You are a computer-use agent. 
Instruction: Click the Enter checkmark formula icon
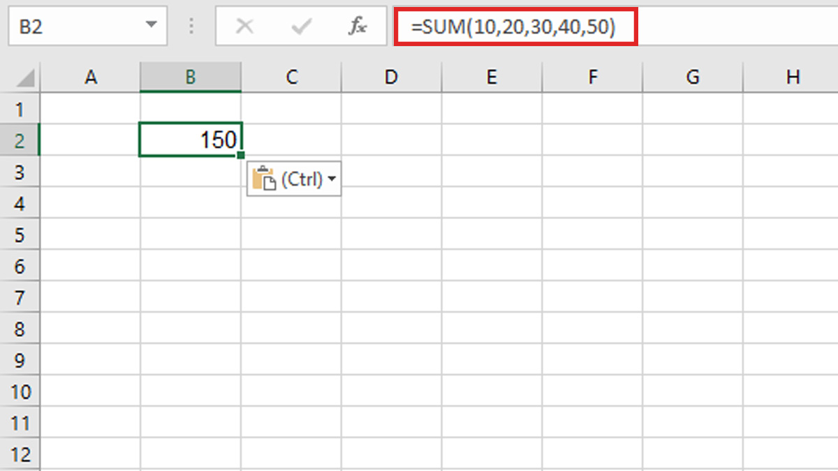[x=302, y=27]
